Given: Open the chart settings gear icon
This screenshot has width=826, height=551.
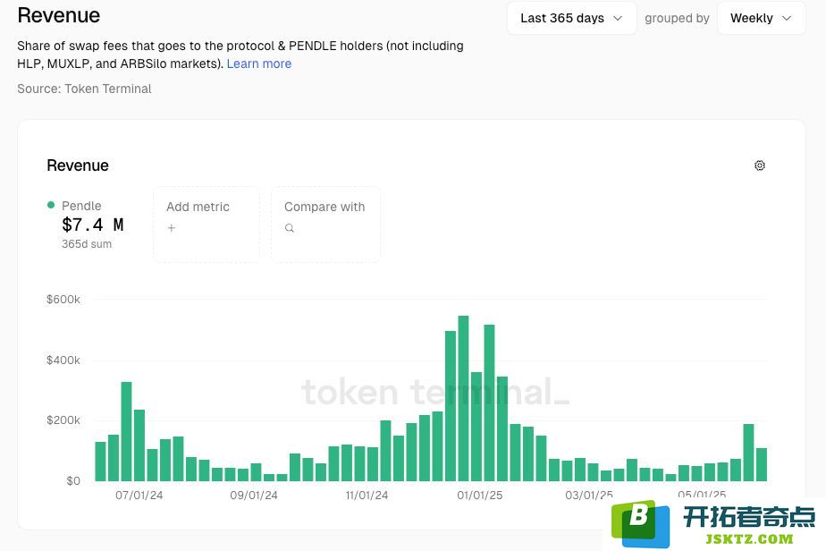Looking at the screenshot, I should [x=759, y=165].
